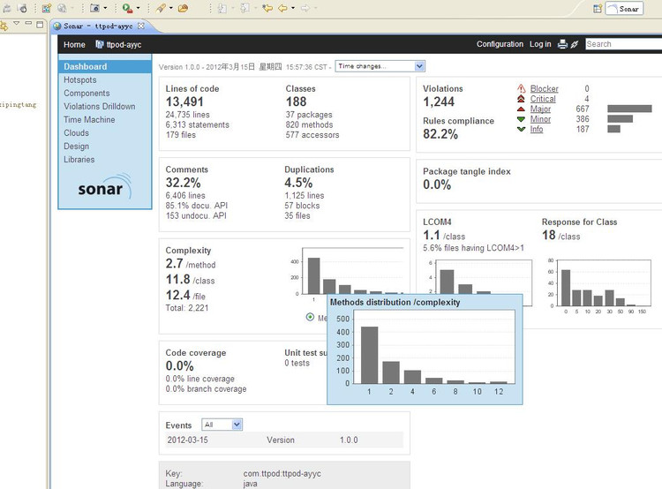The image size is (662, 489).
Task: Click the pencil marker toolbar icon
Action: coord(161,8)
